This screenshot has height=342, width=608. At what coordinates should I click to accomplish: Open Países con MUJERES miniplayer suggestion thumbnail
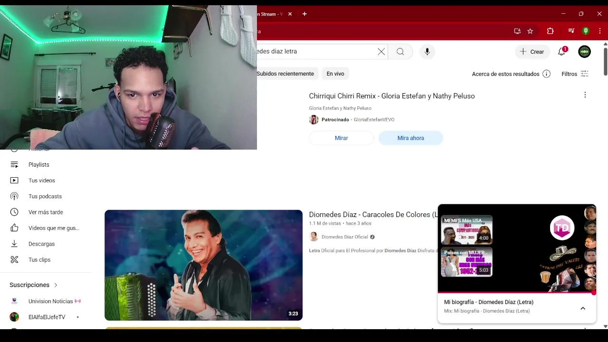tap(466, 262)
